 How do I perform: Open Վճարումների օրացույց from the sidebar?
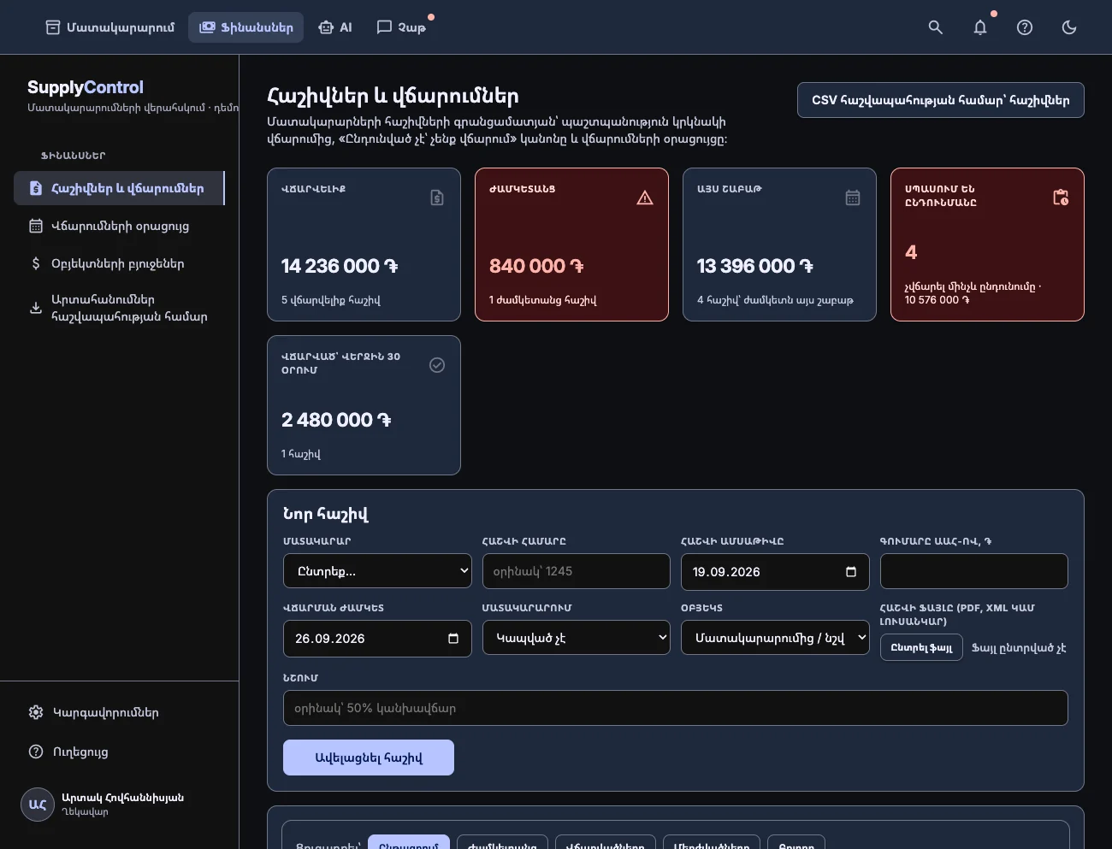119,226
